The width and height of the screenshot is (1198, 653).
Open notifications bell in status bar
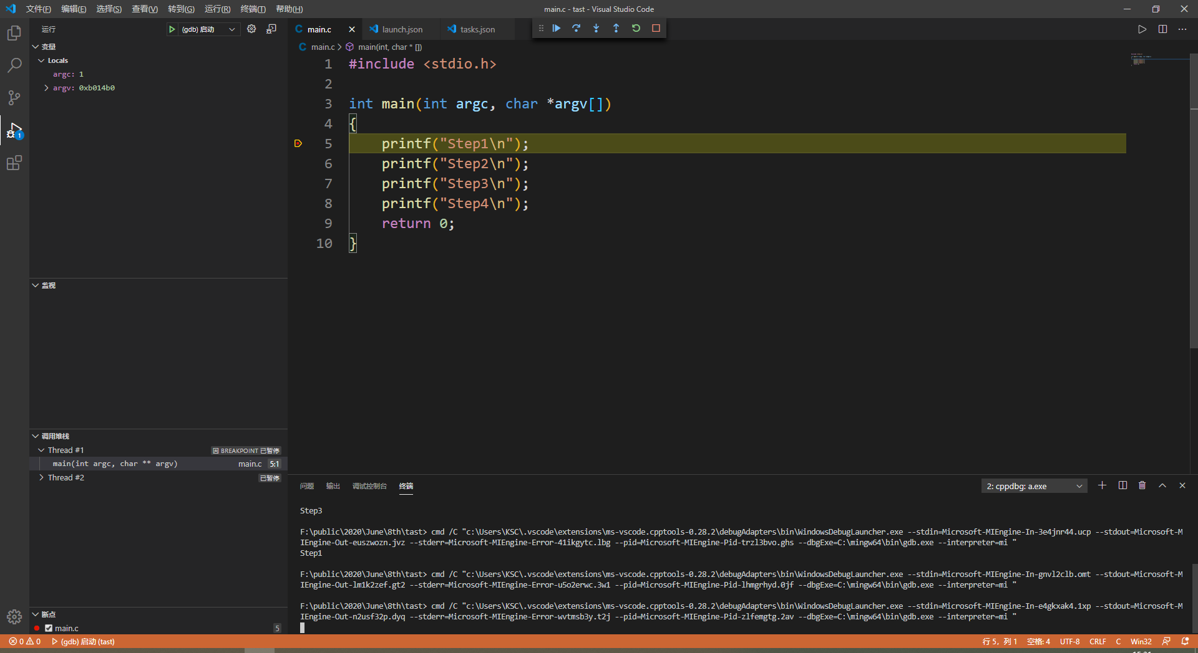click(1185, 641)
